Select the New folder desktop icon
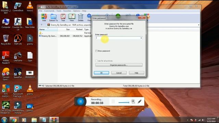 (x=30, y=23)
